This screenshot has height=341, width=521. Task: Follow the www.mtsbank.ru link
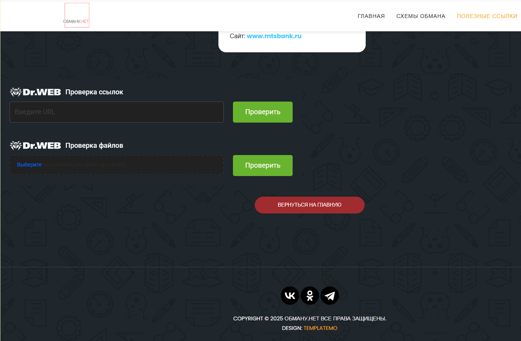pyautogui.click(x=274, y=36)
